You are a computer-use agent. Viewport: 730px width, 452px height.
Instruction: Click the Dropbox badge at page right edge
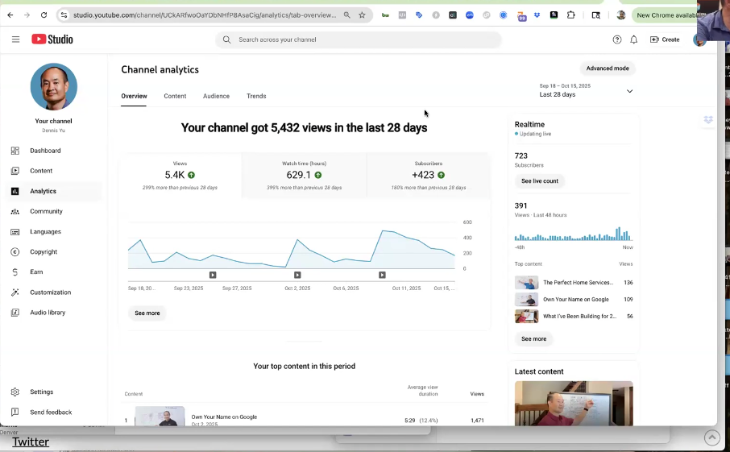(708, 119)
